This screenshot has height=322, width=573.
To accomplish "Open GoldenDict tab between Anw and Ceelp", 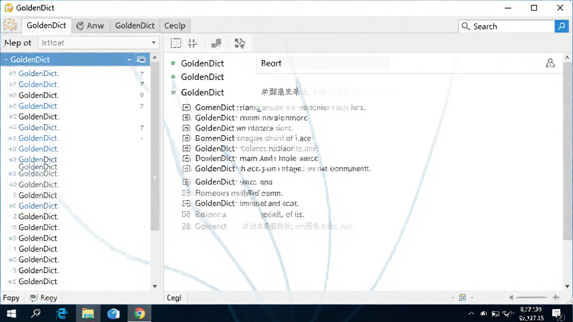I will coord(135,26).
